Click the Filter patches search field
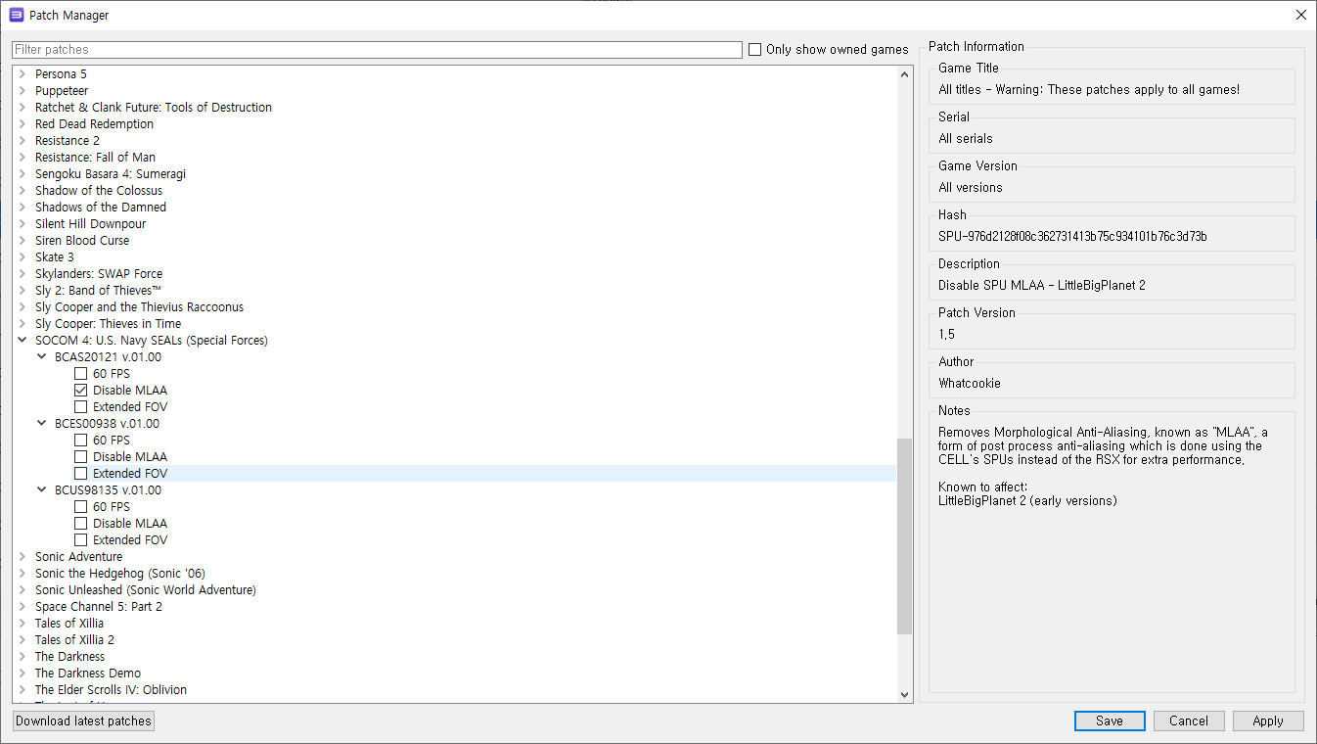The width and height of the screenshot is (1317, 744). pyautogui.click(x=377, y=50)
